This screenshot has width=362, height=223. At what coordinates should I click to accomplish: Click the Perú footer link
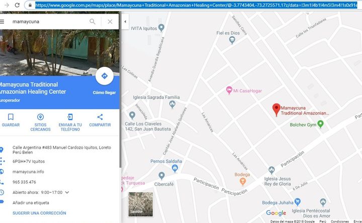323,221
